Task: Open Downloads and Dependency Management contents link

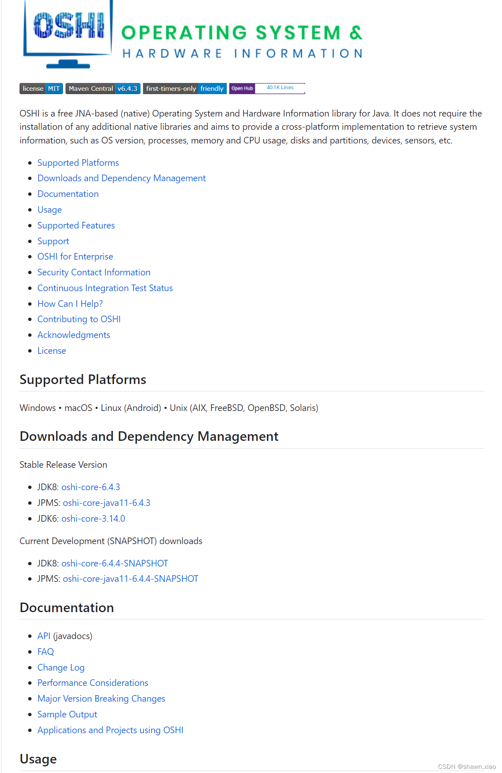Action: 121,178
